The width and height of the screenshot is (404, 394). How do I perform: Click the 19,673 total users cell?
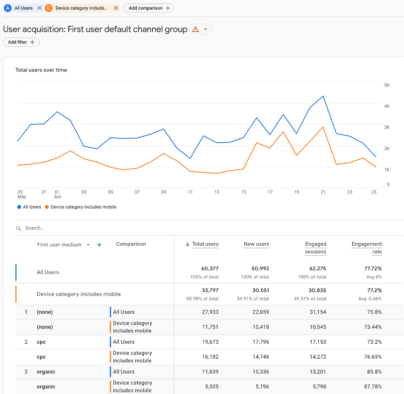click(x=210, y=342)
